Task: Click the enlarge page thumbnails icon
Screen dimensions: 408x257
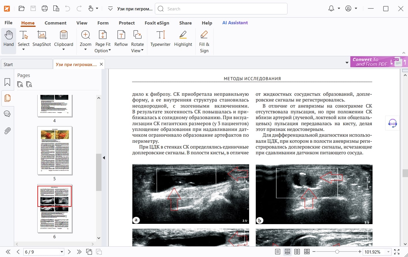Action: click(x=20, y=84)
